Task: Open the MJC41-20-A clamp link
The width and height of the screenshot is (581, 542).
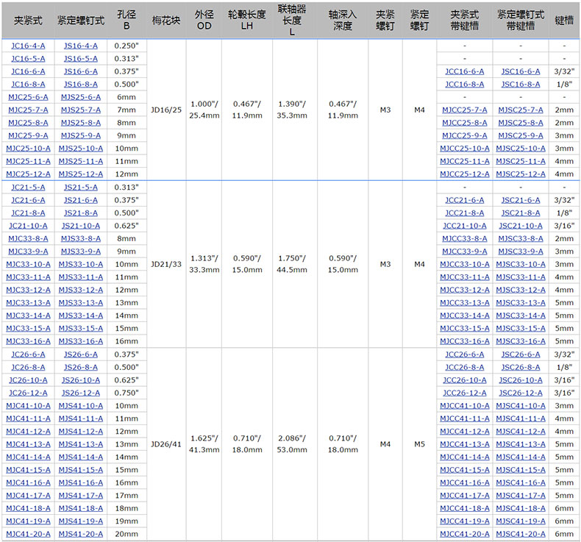Action: [x=28, y=534]
